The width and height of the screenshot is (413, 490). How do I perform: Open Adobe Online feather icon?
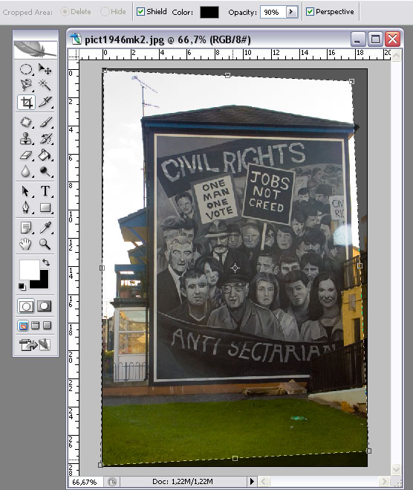(x=36, y=49)
